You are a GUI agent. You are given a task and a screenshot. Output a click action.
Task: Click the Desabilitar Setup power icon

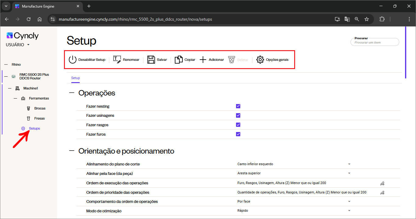tap(72, 60)
